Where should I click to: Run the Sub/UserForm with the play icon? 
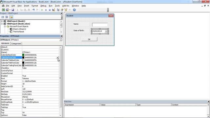coord(42,10)
